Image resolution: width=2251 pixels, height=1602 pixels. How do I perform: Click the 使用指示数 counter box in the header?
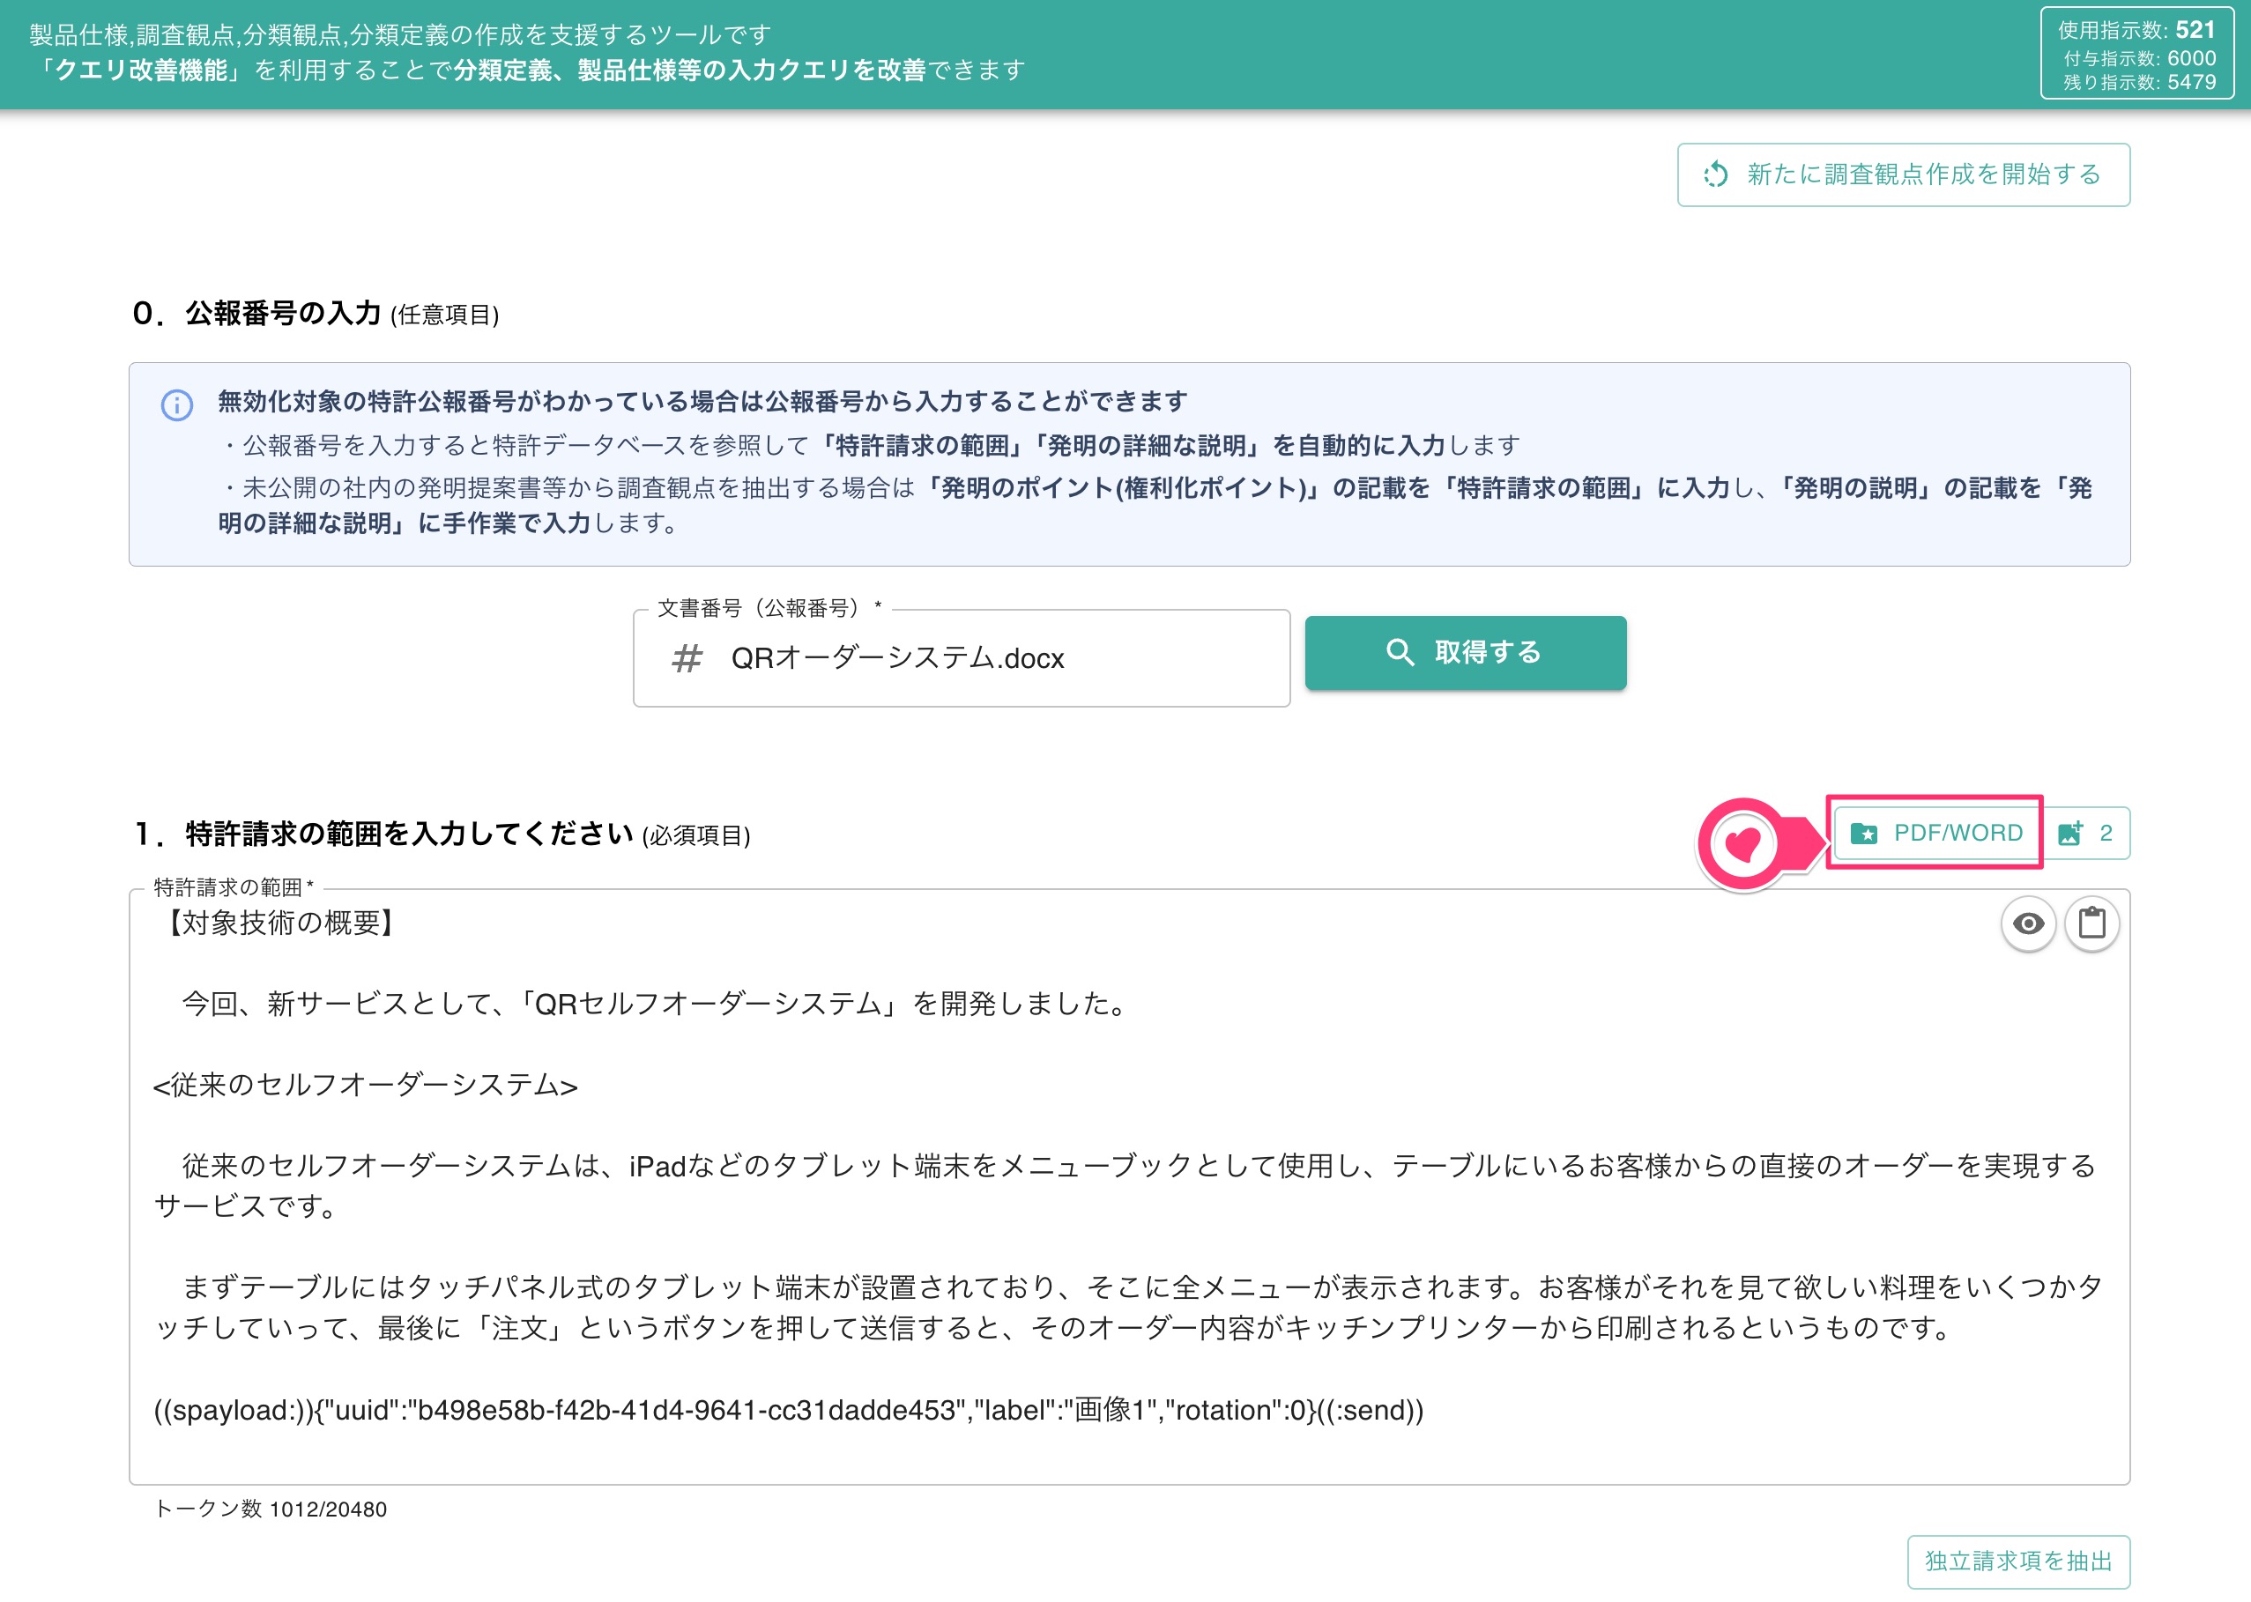coord(2136,53)
